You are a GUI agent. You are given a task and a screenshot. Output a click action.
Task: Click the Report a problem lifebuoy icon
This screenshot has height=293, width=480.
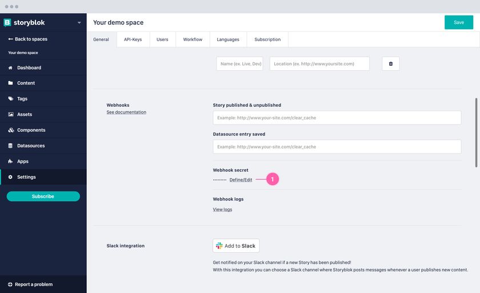point(10,284)
